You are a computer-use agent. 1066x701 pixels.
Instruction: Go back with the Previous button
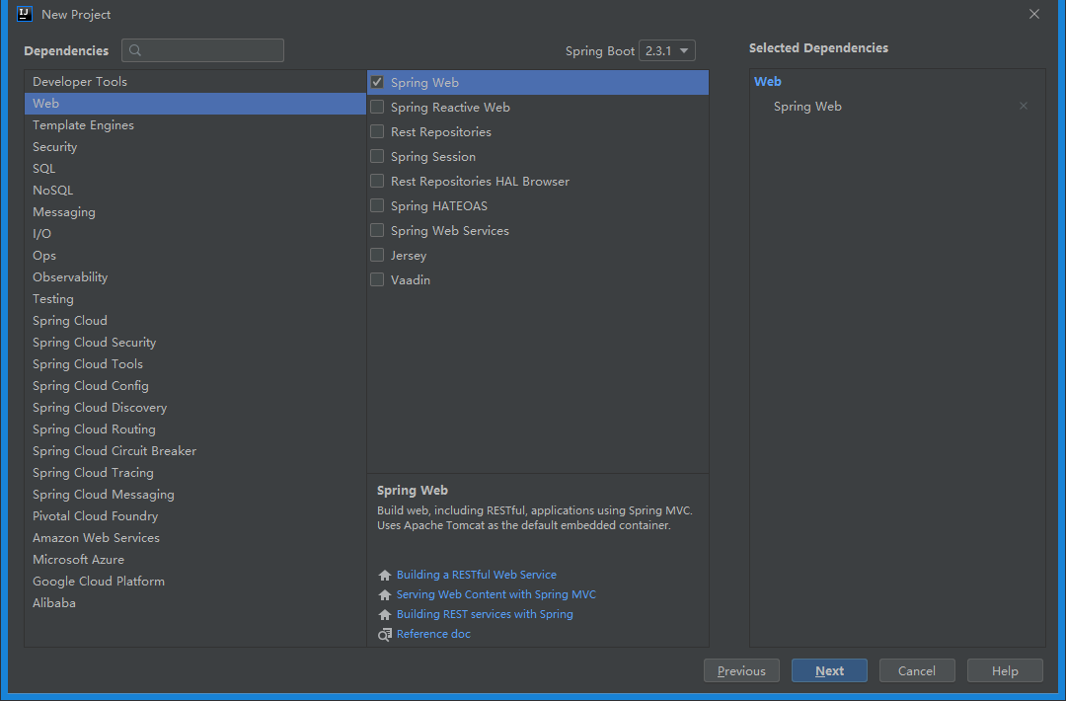(741, 671)
